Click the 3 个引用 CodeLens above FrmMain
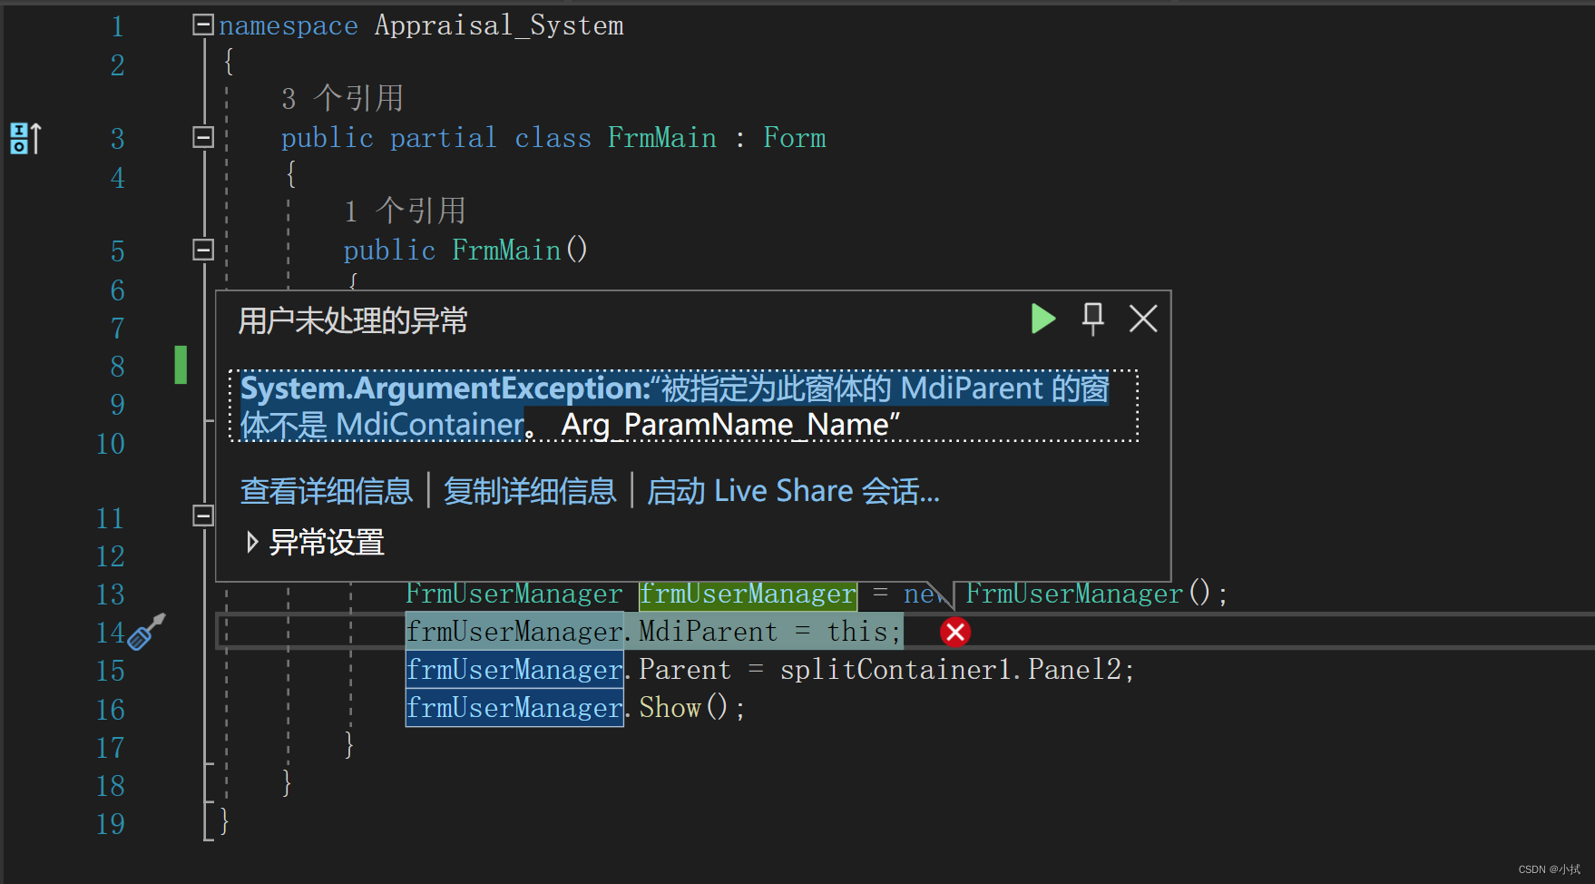The width and height of the screenshot is (1595, 884). click(342, 98)
